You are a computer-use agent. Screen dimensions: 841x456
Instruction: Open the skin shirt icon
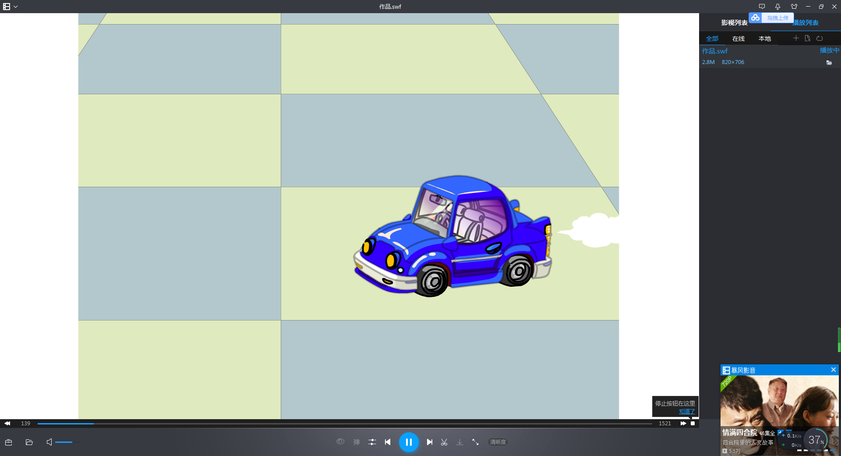794,7
